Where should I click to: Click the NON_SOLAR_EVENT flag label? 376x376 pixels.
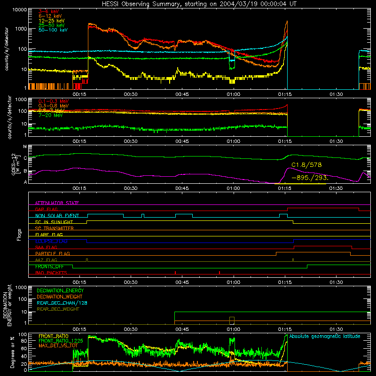click(x=57, y=216)
